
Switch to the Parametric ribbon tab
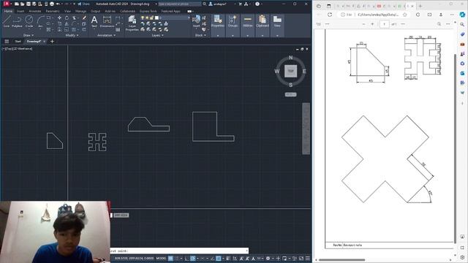[x=53, y=11]
